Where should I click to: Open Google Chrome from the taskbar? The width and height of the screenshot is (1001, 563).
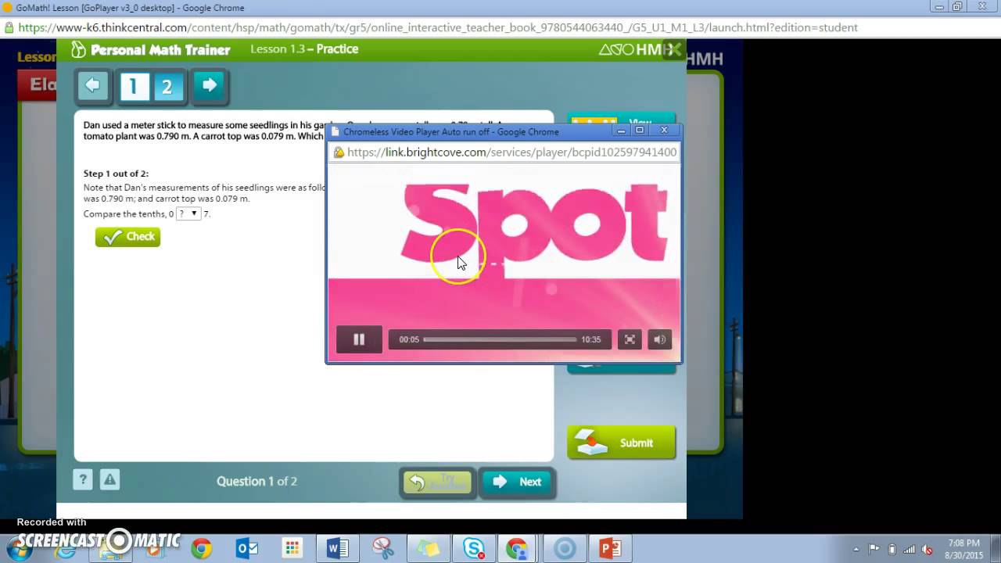pos(201,549)
